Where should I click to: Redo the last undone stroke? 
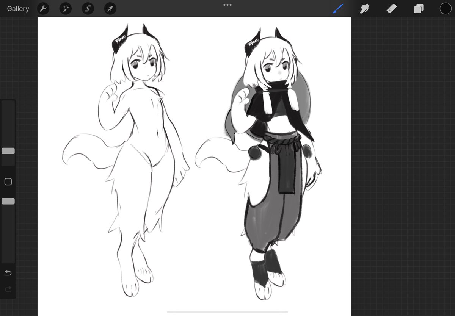[8, 289]
